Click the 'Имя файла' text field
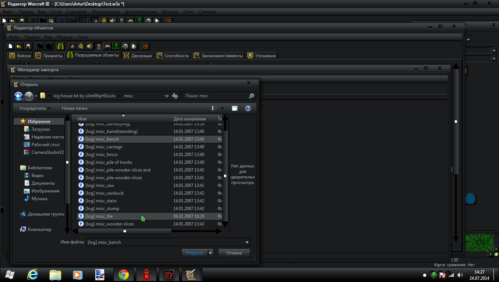Image resolution: width=499 pixels, height=282 pixels. pos(165,242)
